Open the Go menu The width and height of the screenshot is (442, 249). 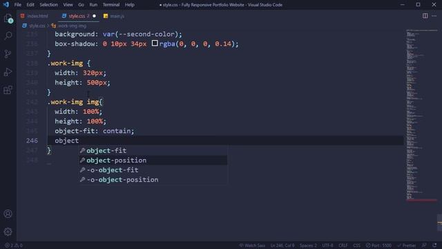click(81, 5)
